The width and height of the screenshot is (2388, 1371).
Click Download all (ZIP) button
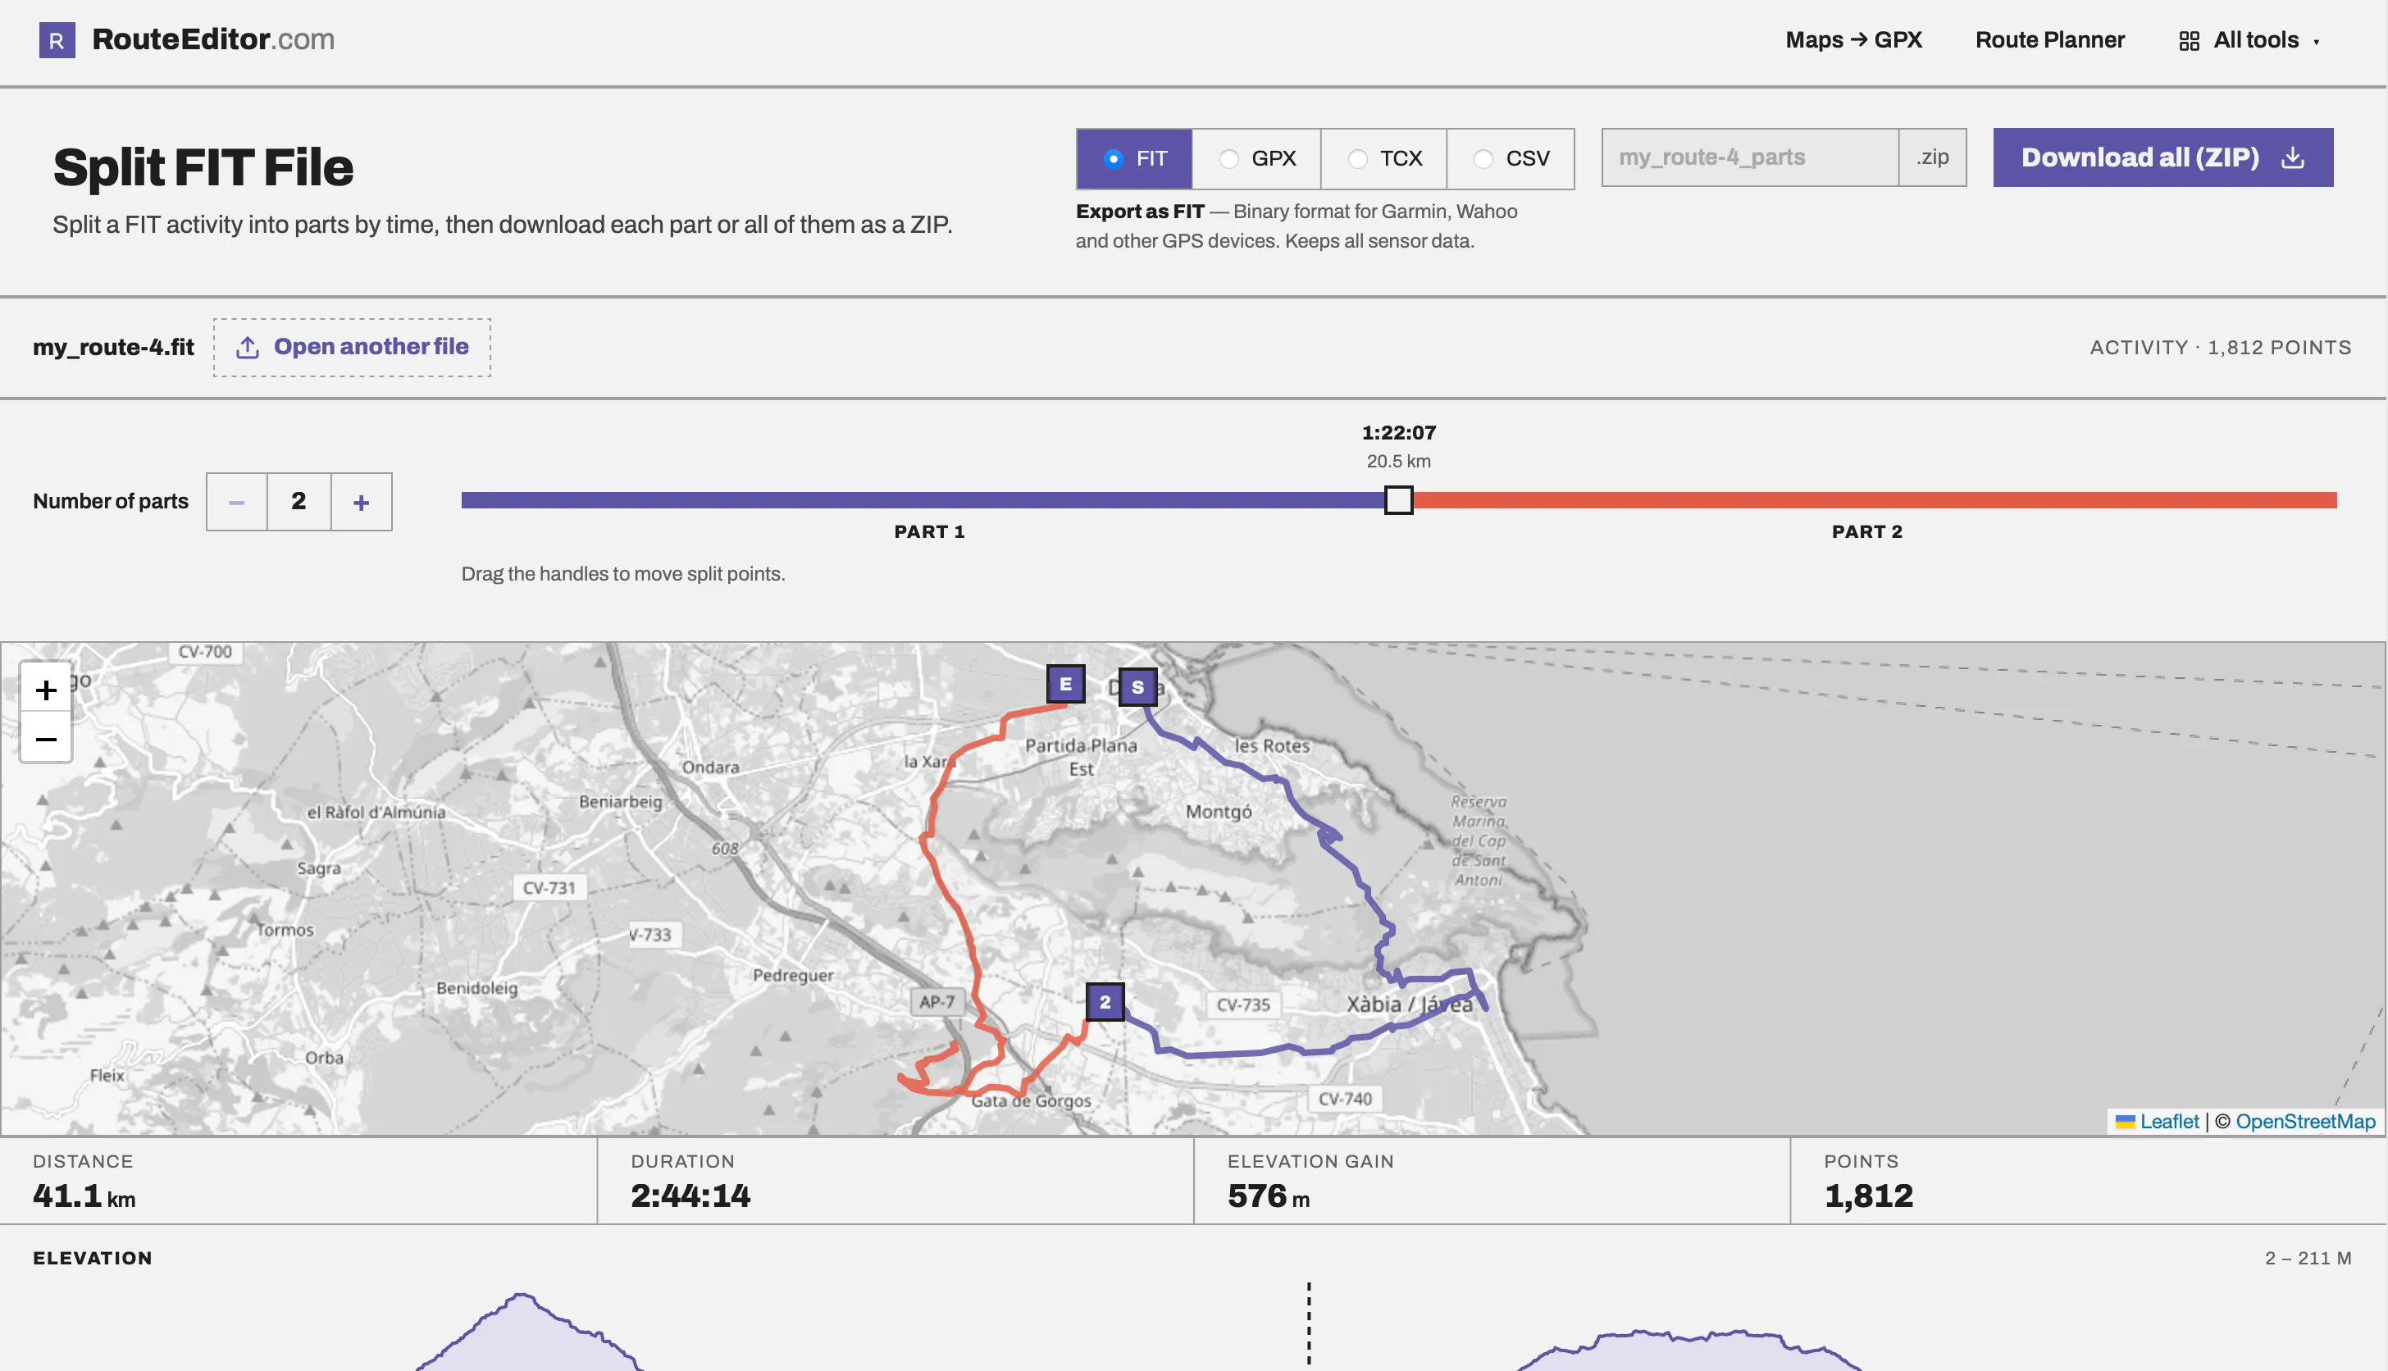[x=2162, y=157]
